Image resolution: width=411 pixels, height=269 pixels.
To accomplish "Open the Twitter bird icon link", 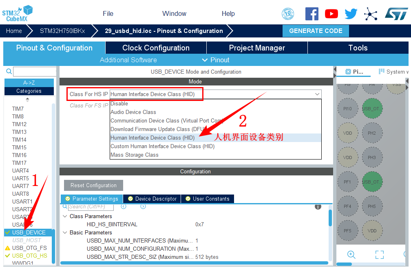I will point(351,14).
